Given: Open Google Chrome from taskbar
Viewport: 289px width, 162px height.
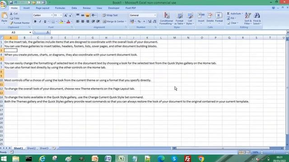Looking at the screenshot, I should 201,158.
